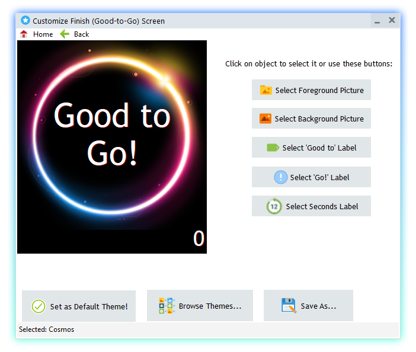Go to Home from the navigation bar
This screenshot has height=352, width=416.
click(43, 34)
